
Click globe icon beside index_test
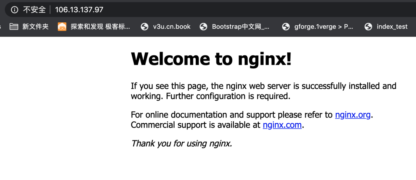tap(368, 27)
